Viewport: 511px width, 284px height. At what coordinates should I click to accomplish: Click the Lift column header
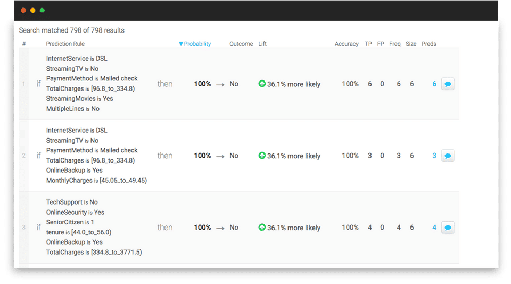262,44
